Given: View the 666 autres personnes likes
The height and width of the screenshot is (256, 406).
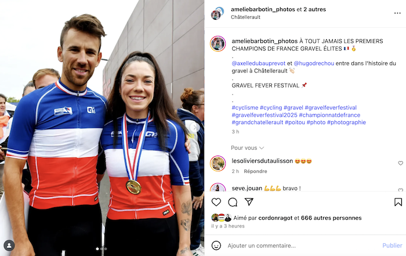Looking at the screenshot, I should [x=331, y=218].
